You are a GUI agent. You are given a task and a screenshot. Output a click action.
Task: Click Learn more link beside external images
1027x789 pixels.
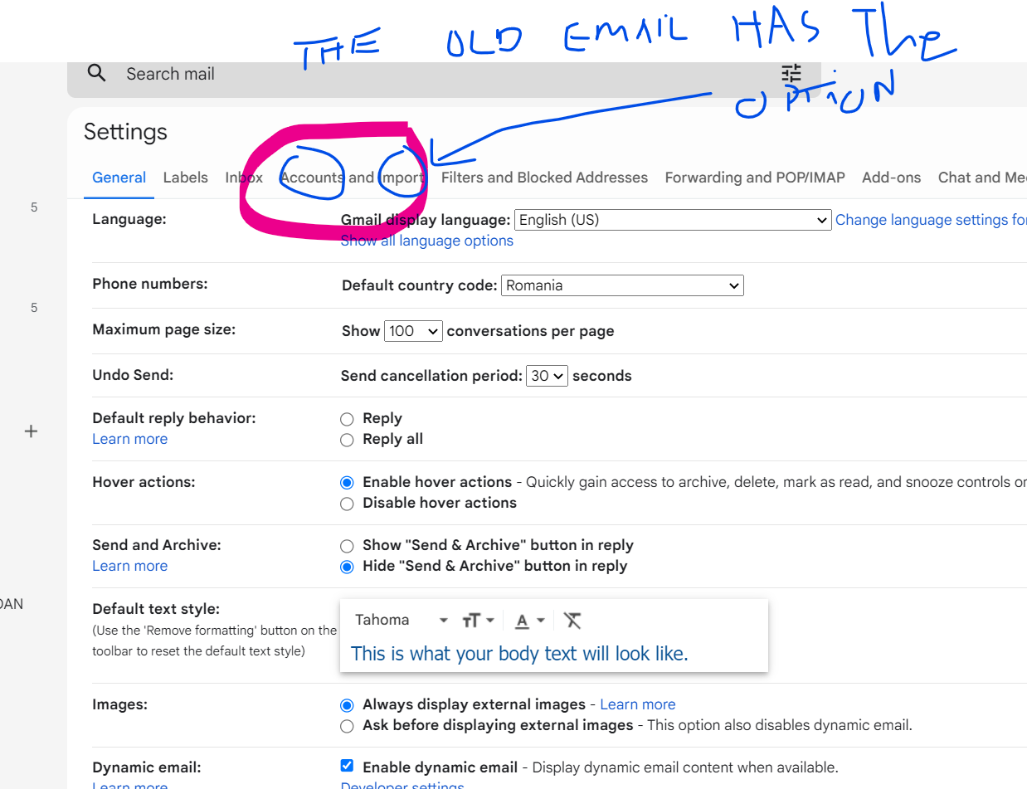pyautogui.click(x=637, y=704)
